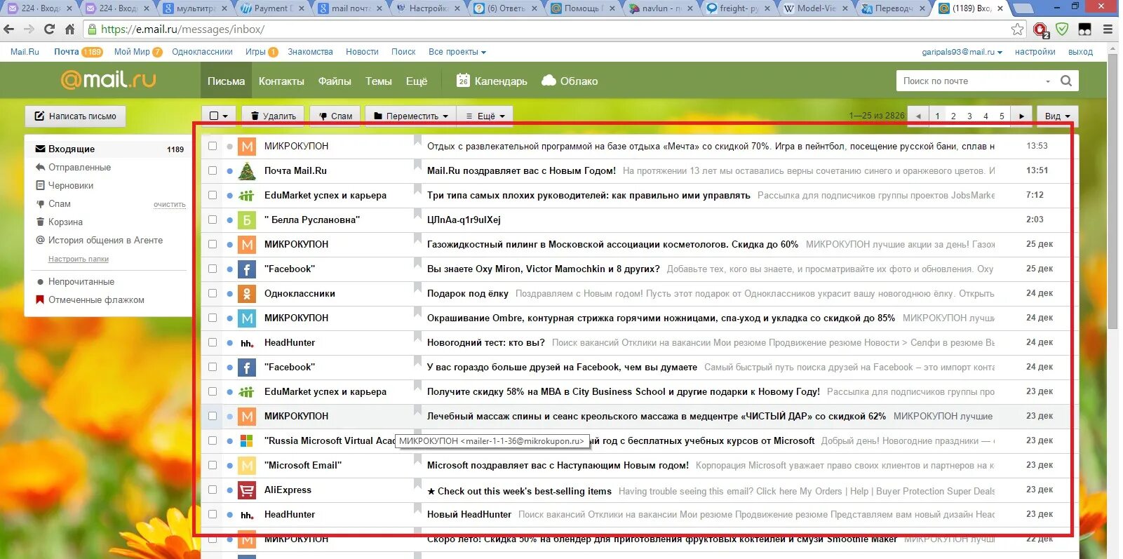This screenshot has height=559, width=1123.
Task: Click очистить link beside Спам folder
Action: click(170, 204)
